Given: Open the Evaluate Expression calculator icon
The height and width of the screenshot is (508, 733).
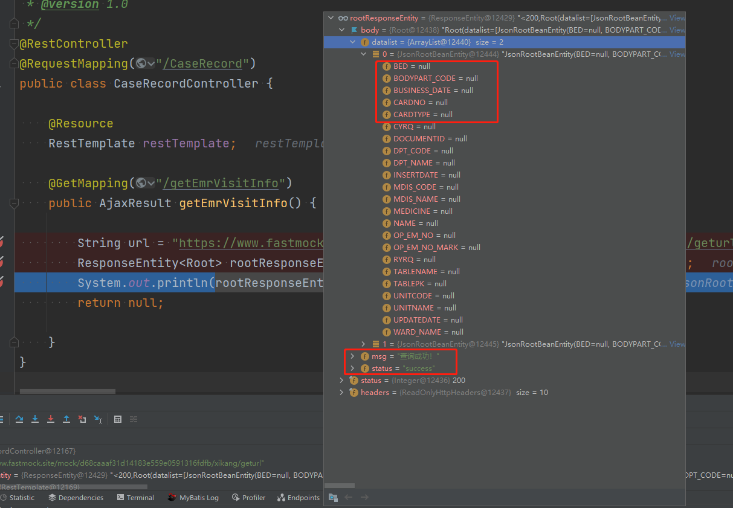Looking at the screenshot, I should pos(117,419).
